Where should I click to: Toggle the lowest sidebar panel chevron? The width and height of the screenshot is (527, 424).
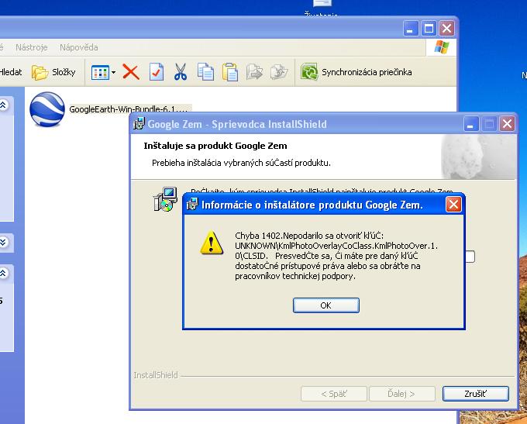tap(2, 273)
